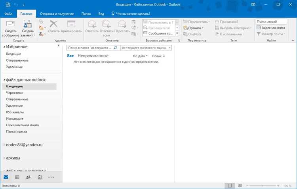
Task: Select the Сообщение гр... quick step
Action: coord(158,33)
